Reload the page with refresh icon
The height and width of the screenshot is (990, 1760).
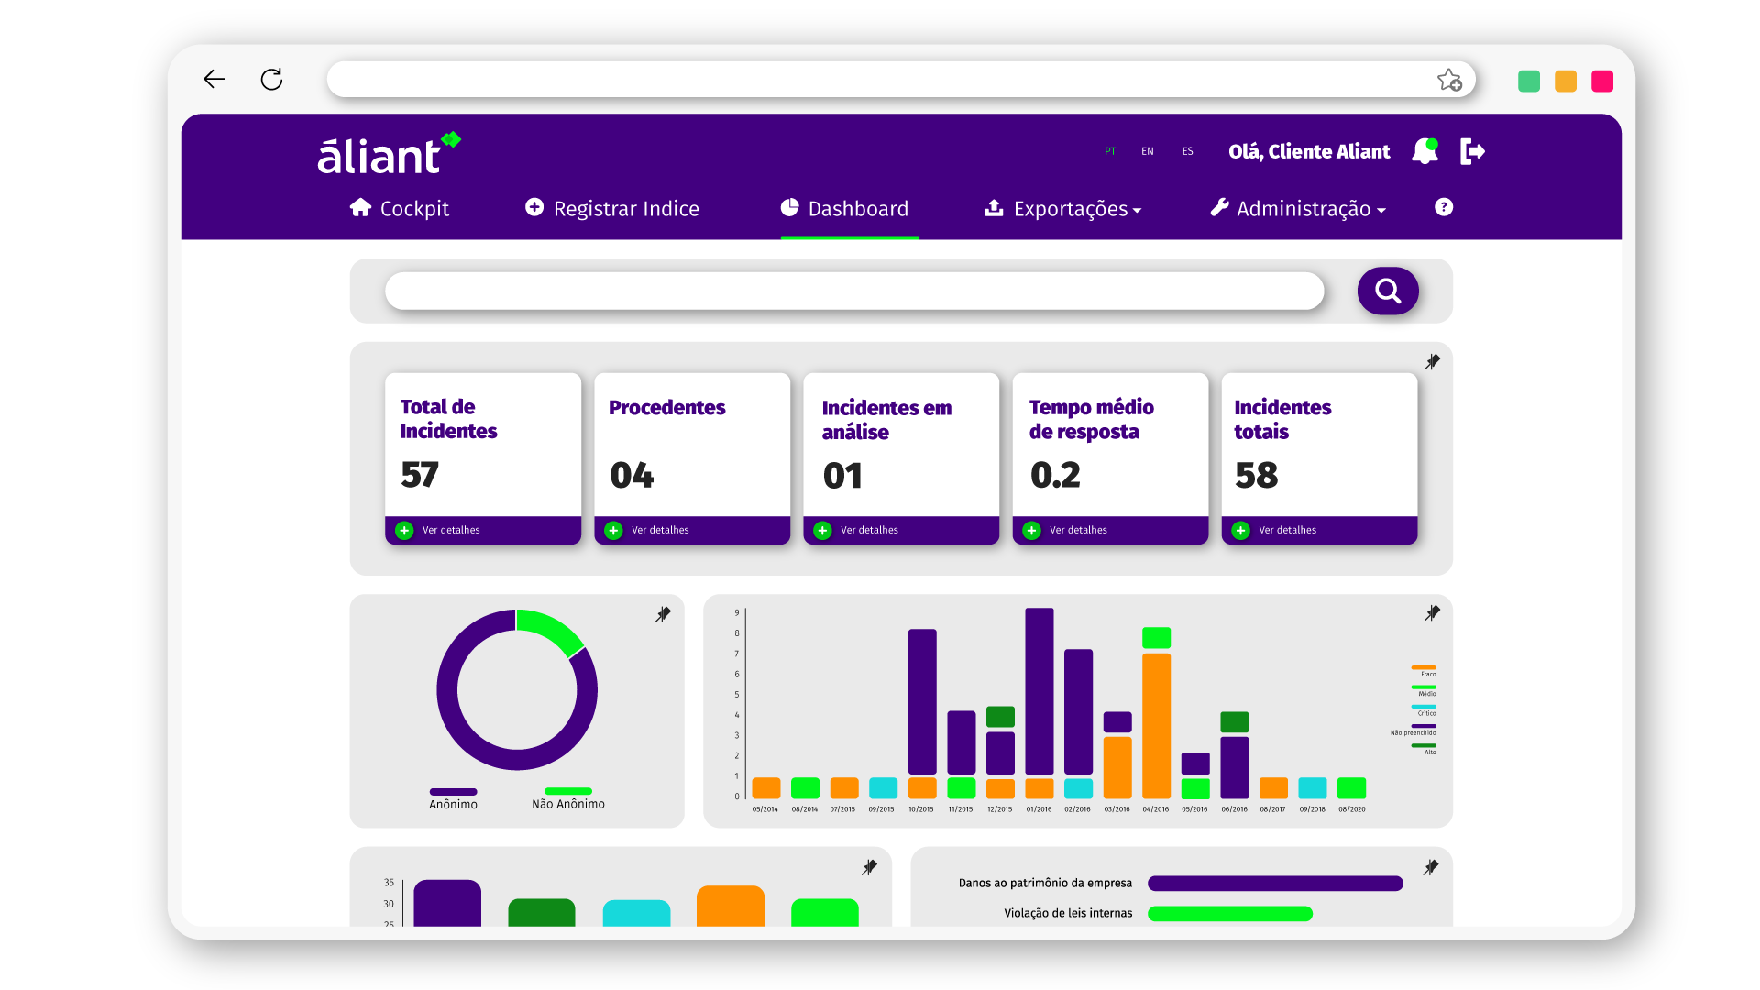(271, 79)
